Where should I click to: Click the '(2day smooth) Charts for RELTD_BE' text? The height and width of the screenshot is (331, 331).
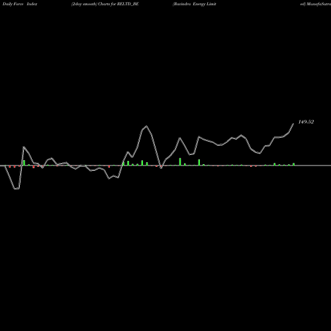pyautogui.click(x=105, y=4)
